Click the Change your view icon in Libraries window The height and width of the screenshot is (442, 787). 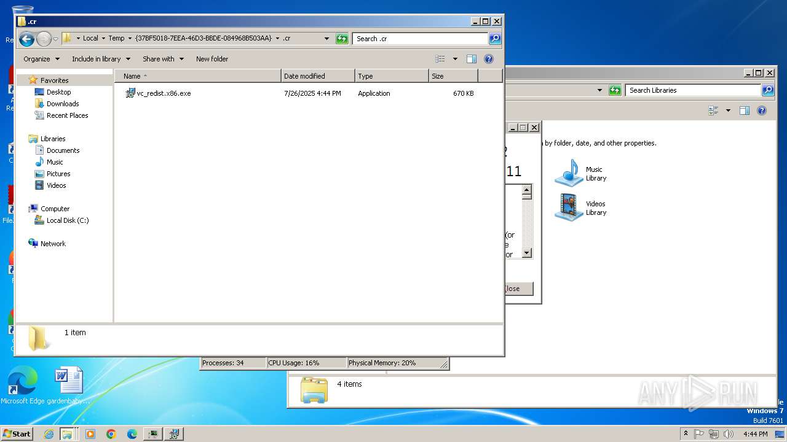tap(713, 110)
